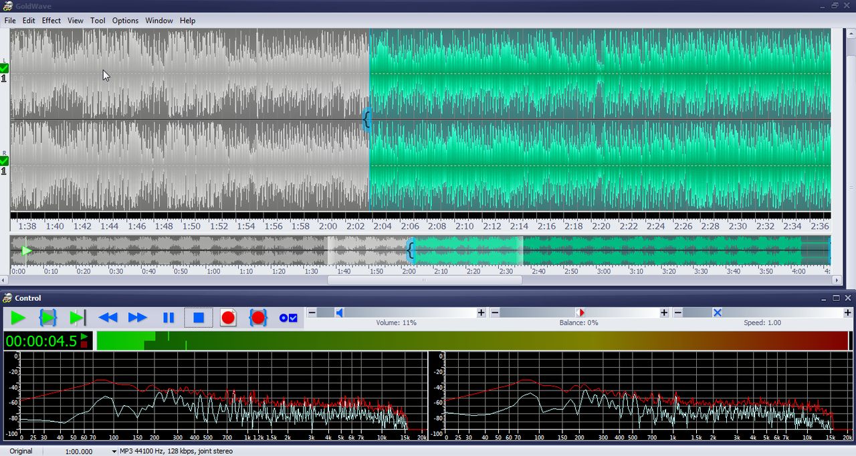This screenshot has width=856, height=456.
Task: Fast forward with the double-right arrows
Action: tap(138, 318)
